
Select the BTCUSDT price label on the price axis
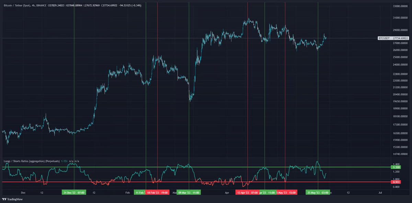tap(393, 38)
